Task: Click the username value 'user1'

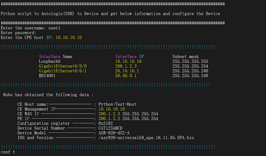Action: point(54,28)
